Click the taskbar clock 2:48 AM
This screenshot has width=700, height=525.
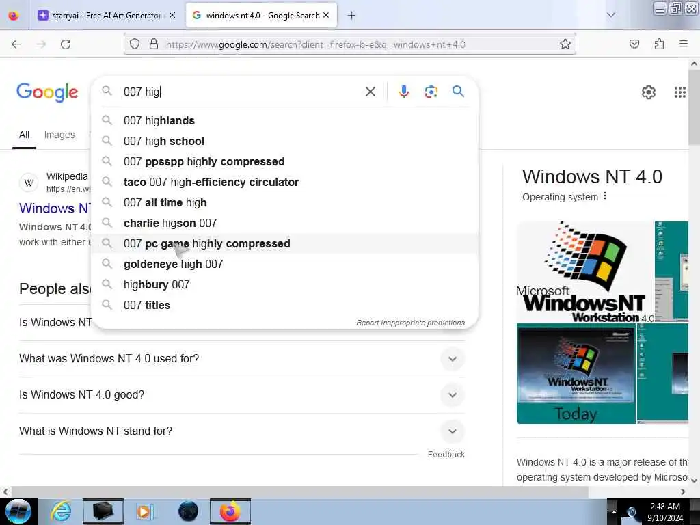[x=664, y=507]
